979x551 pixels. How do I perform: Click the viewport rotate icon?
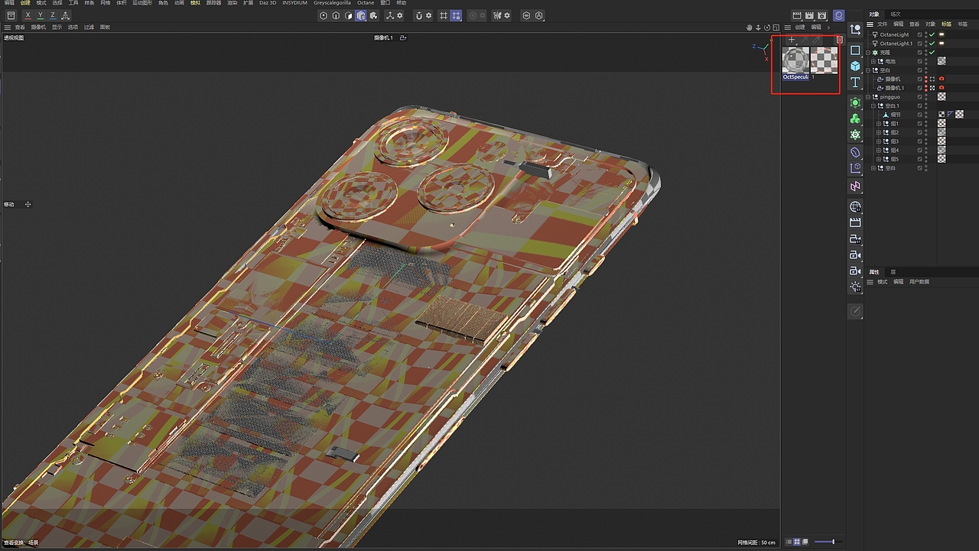pos(768,27)
